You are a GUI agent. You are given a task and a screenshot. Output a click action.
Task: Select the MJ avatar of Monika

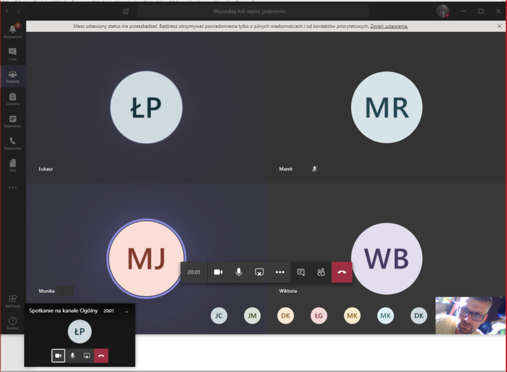(x=146, y=259)
